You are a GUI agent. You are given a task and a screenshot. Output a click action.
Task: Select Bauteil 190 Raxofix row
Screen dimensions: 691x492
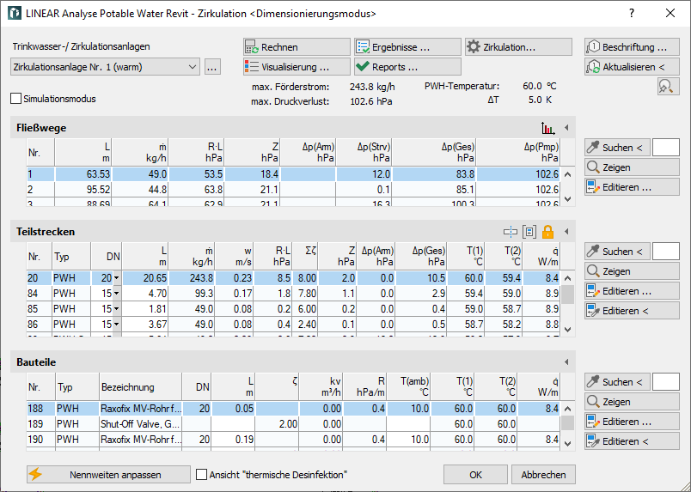tap(293, 440)
